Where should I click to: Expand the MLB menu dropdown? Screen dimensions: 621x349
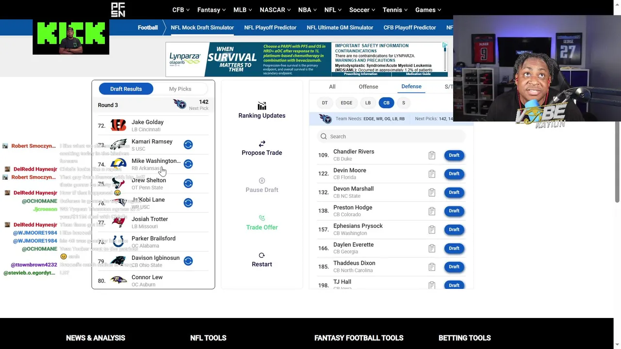coord(243,10)
